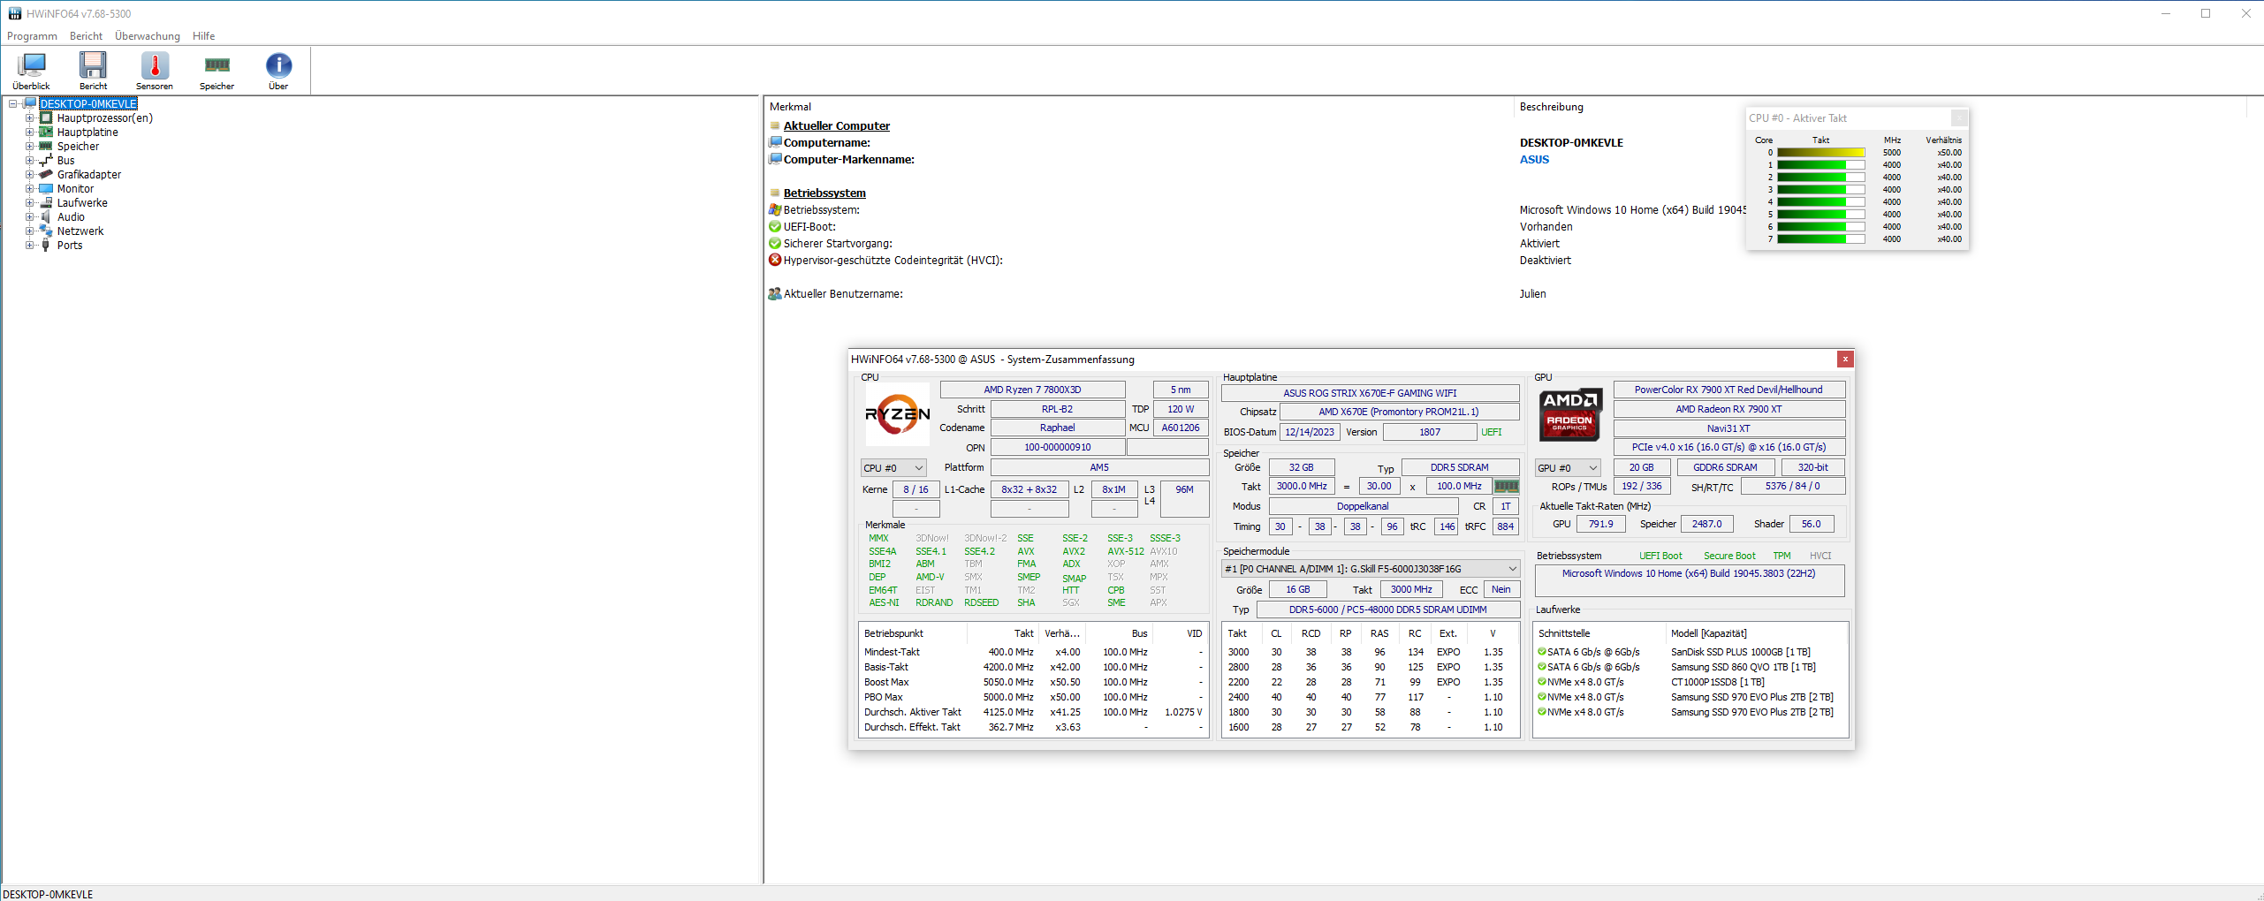Image resolution: width=2264 pixels, height=901 pixels.
Task: Click the green Sicherer Startvorgang check icon
Action: point(775,243)
